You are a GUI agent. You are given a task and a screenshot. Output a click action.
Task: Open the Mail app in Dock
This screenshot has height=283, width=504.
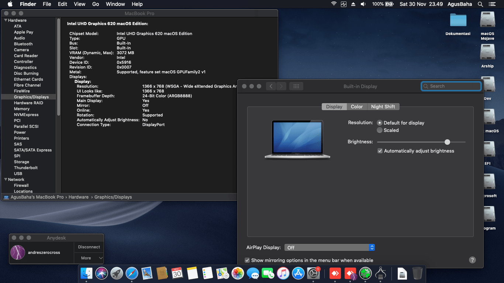coord(147,273)
